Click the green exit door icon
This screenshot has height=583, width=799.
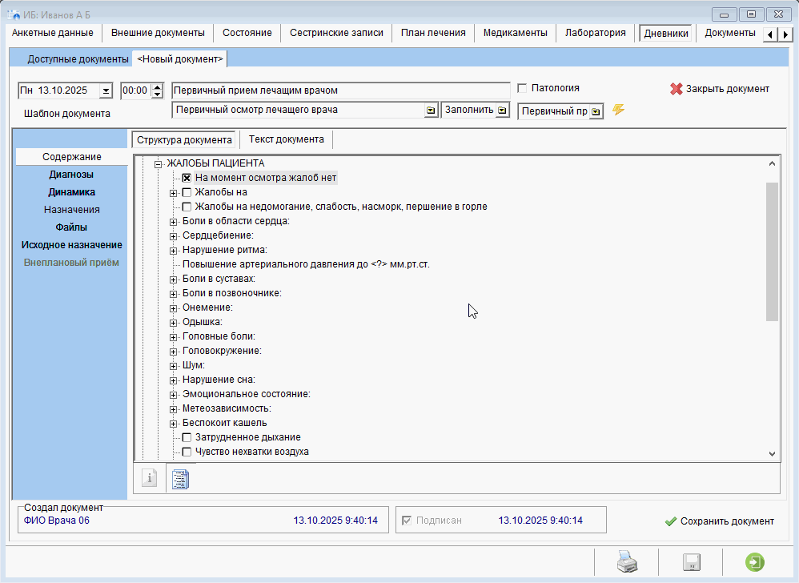(754, 563)
